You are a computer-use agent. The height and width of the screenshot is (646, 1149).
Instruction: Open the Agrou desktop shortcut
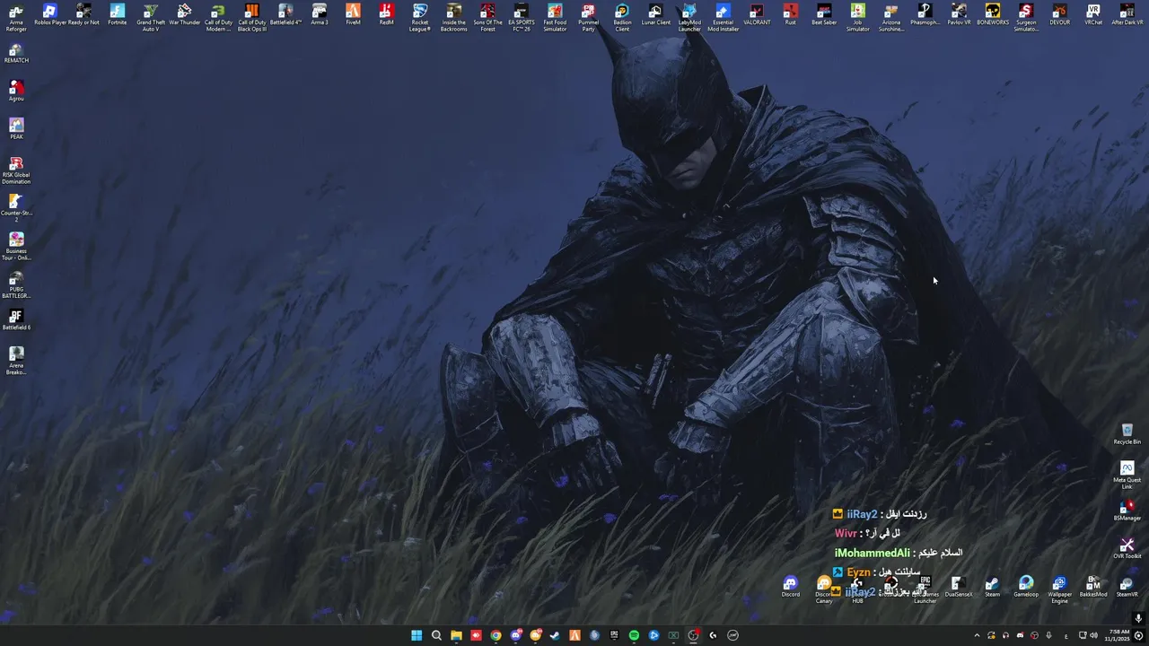coord(16,91)
